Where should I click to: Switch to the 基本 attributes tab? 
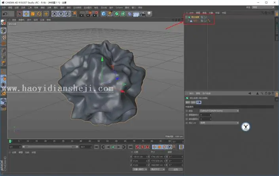[x=188, y=102]
